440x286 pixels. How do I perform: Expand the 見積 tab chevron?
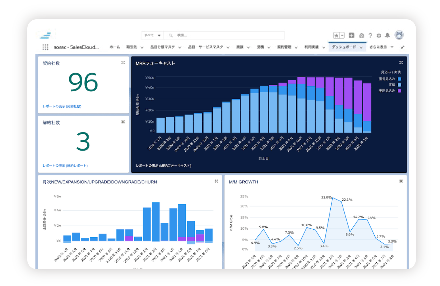[x=269, y=47]
